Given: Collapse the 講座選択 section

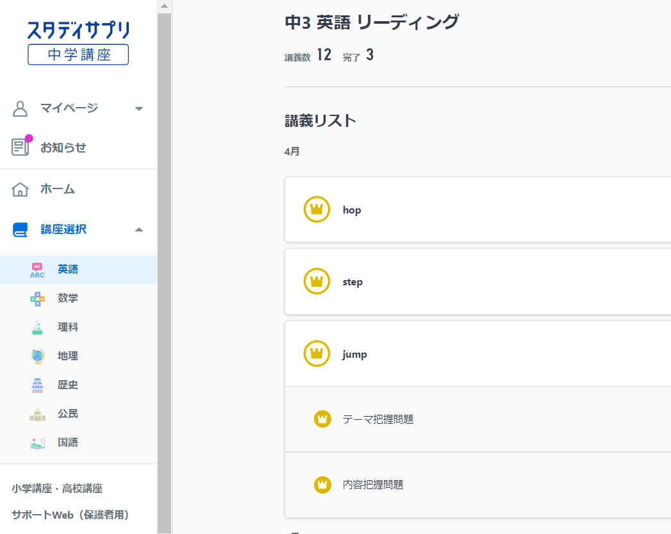Looking at the screenshot, I should [138, 229].
